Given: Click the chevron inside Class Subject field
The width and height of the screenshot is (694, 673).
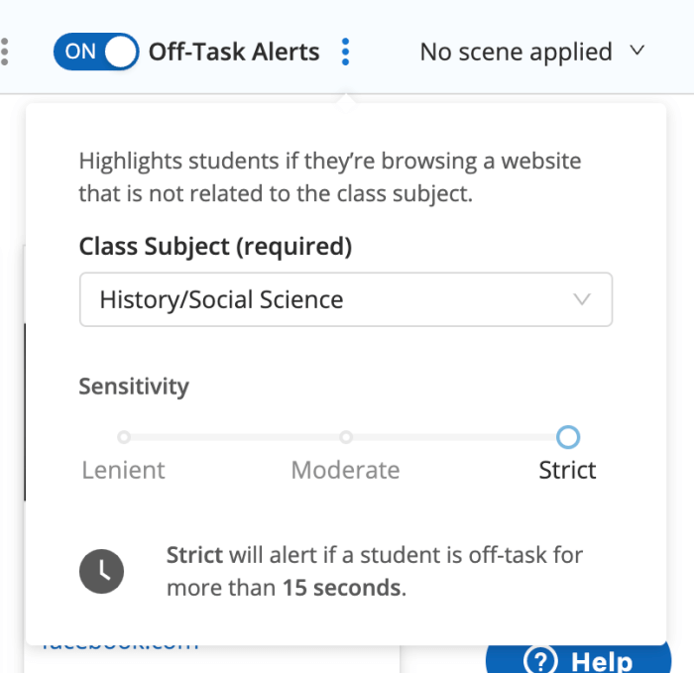Looking at the screenshot, I should [582, 299].
